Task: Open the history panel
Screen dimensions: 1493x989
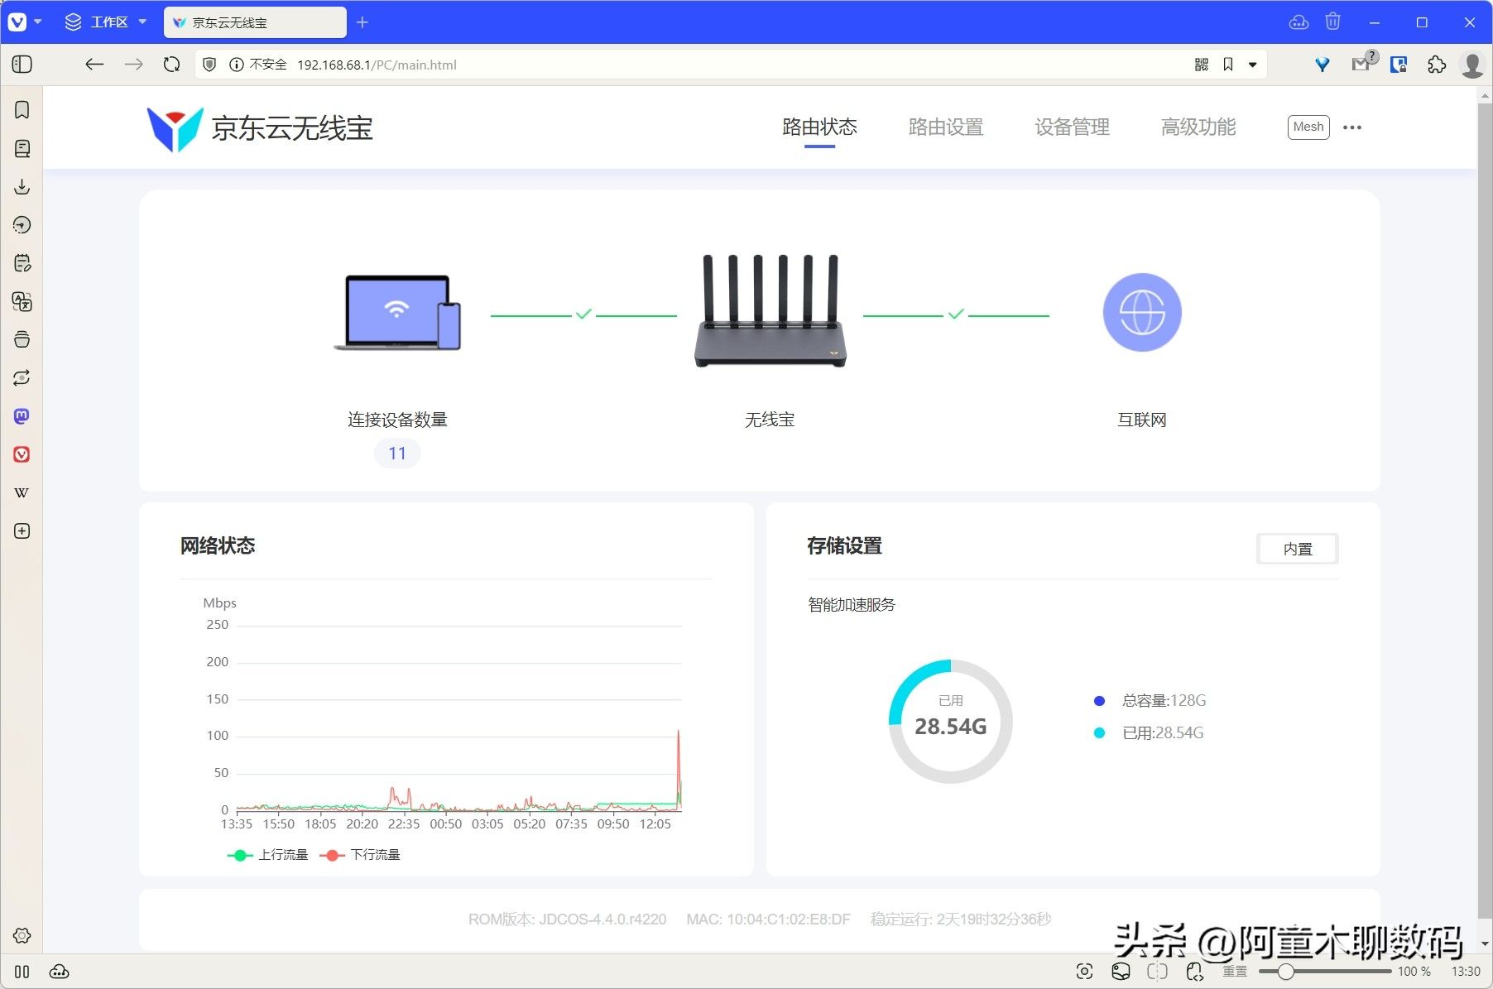Action: [x=22, y=225]
